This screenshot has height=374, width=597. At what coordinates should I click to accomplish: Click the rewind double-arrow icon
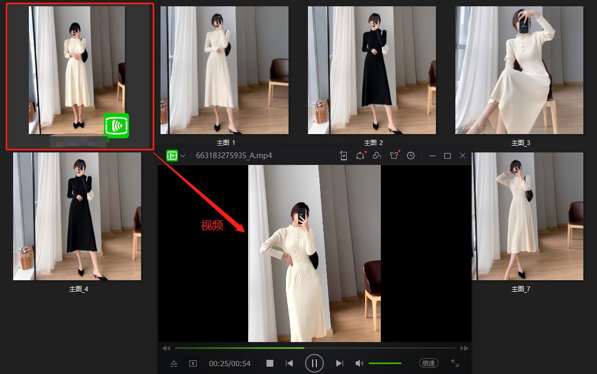[x=166, y=348]
